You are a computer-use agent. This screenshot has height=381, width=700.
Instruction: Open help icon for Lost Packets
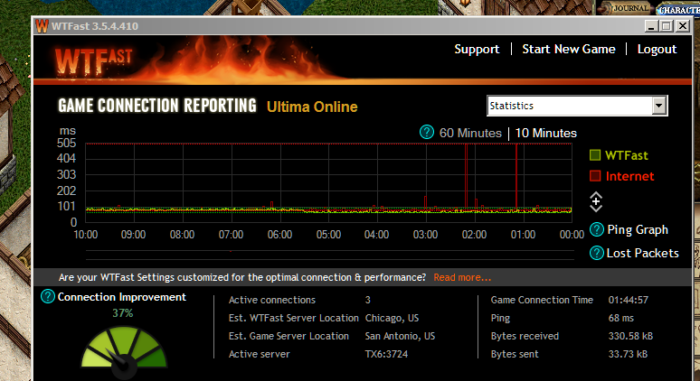[x=596, y=253]
